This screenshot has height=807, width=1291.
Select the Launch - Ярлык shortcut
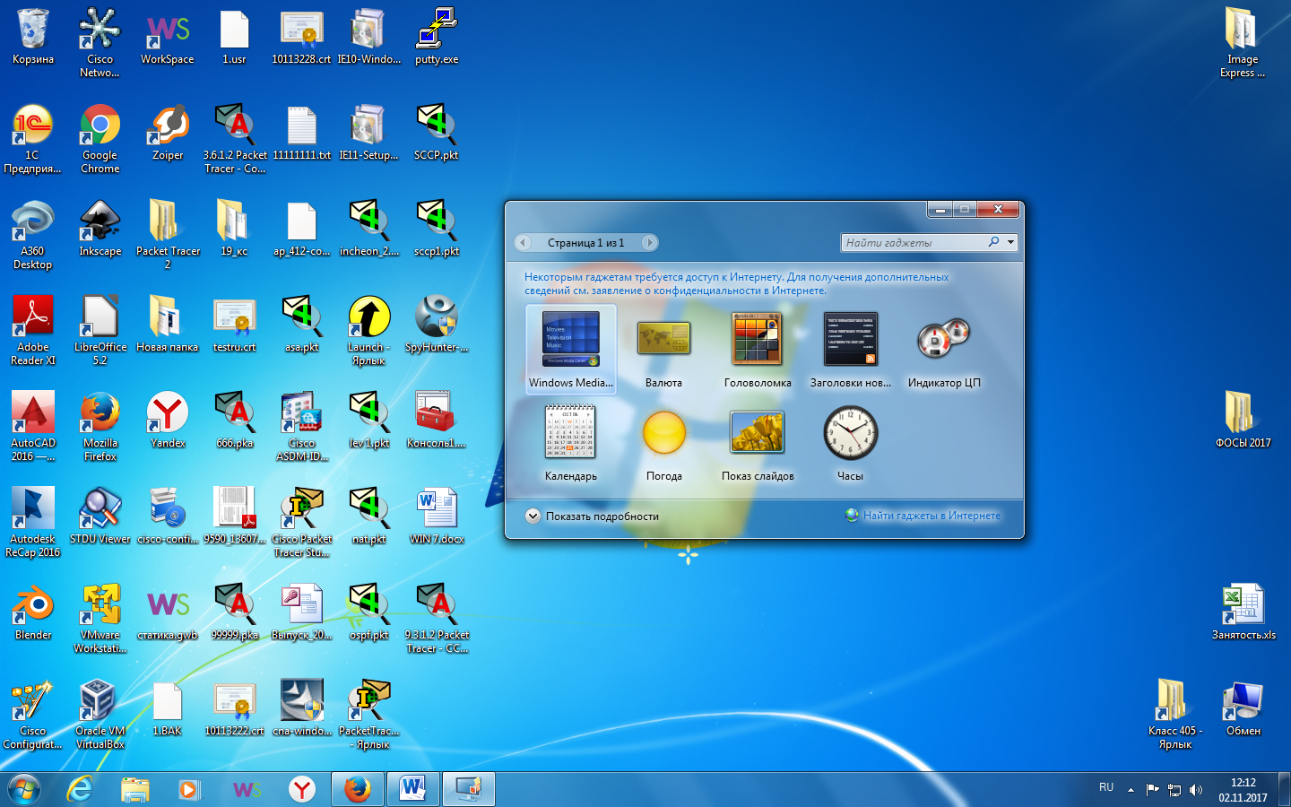(368, 331)
